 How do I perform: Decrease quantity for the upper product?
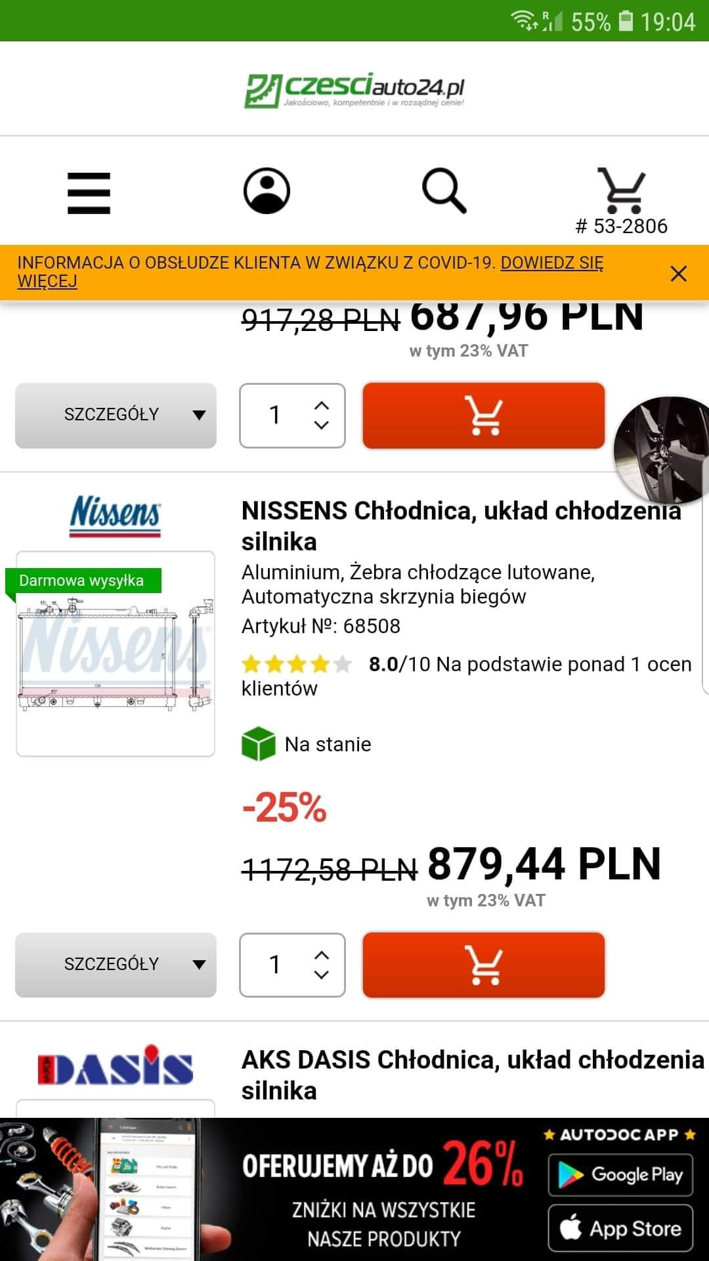[x=321, y=426]
